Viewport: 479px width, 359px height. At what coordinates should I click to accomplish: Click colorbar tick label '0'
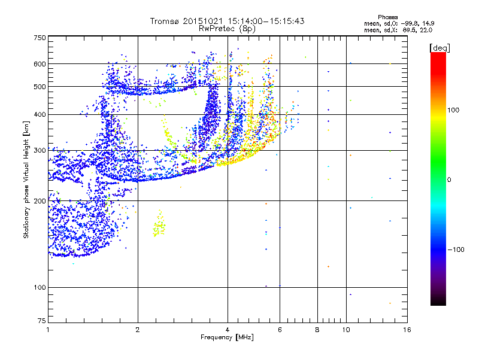[449, 180]
